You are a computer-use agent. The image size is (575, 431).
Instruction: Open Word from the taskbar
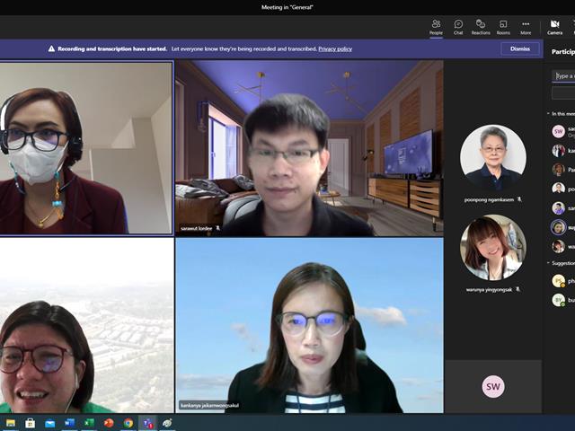(x=69, y=423)
